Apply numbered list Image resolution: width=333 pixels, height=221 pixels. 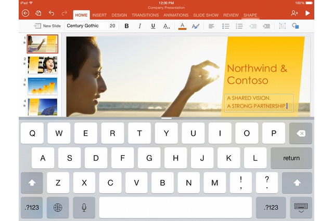tap(239, 26)
